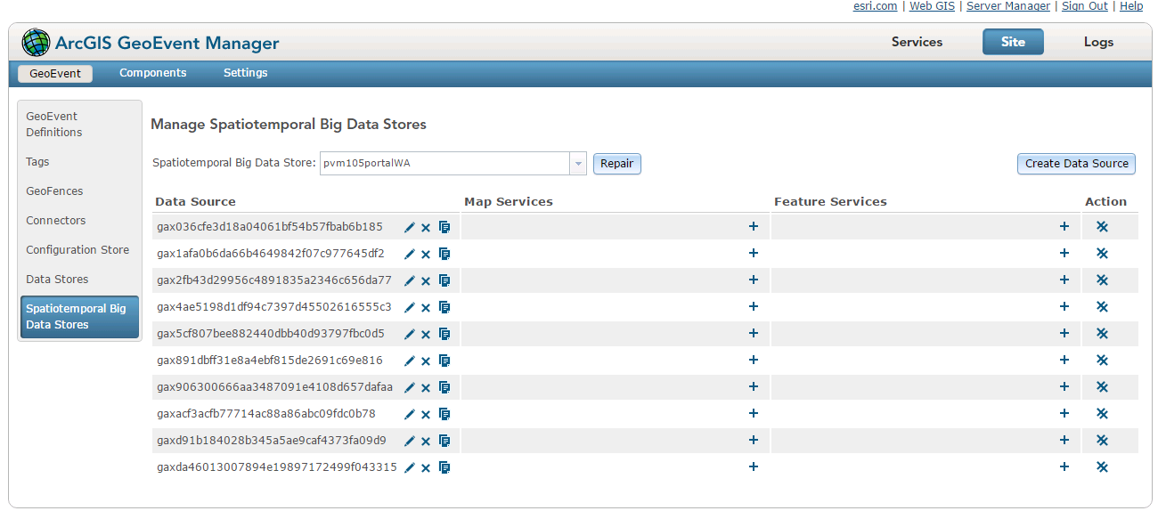Viewport: 1158px width, 519px height.
Task: Copy data source gax5cf807bee882440dbb40d93797fbc0d5
Action: tap(444, 334)
